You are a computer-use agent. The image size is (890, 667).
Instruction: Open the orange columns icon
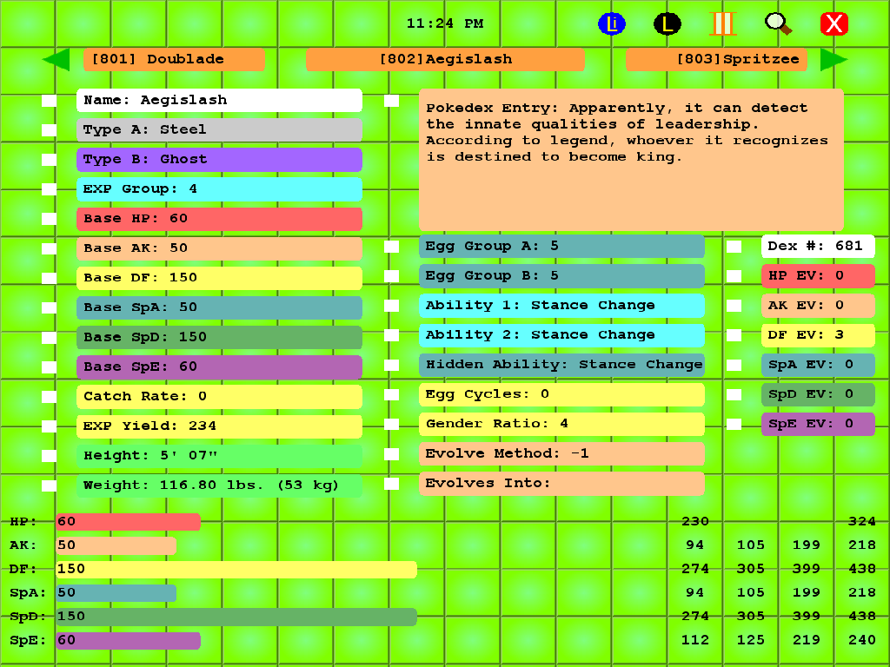coord(723,23)
